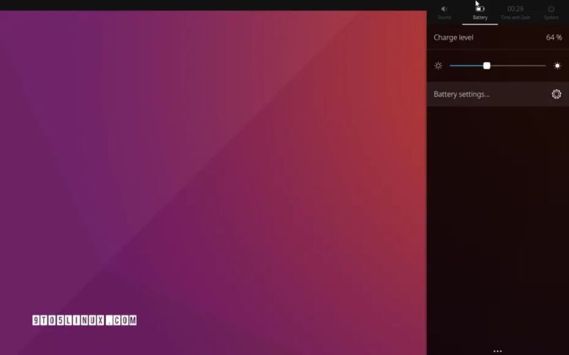Select the Battery indicator tab
The image size is (569, 355).
pos(480,12)
